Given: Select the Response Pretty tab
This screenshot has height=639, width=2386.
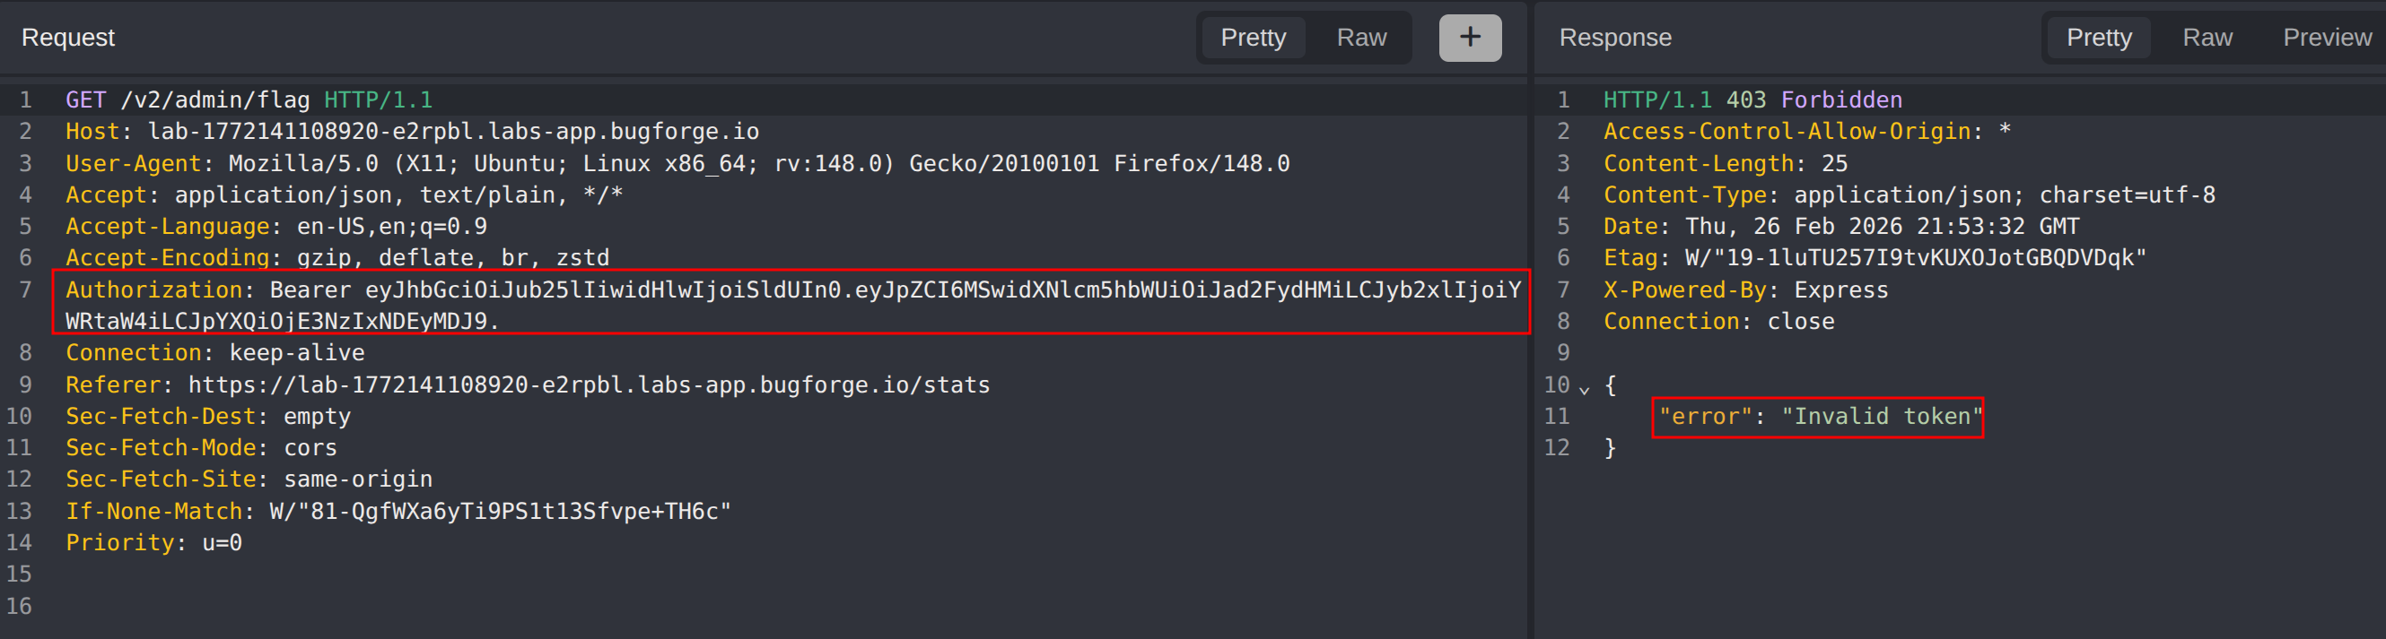Looking at the screenshot, I should (x=2098, y=38).
